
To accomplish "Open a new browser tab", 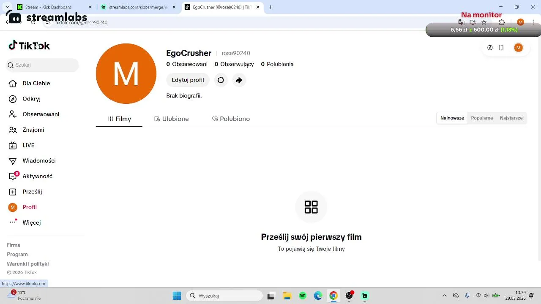I will [270, 7].
